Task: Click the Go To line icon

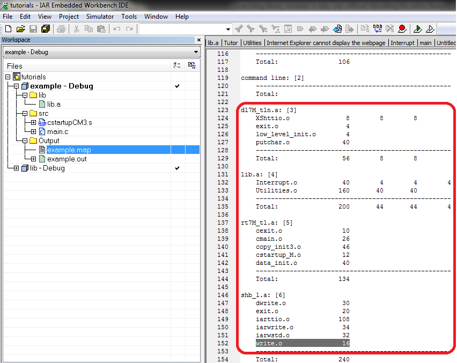Action: 288,29
